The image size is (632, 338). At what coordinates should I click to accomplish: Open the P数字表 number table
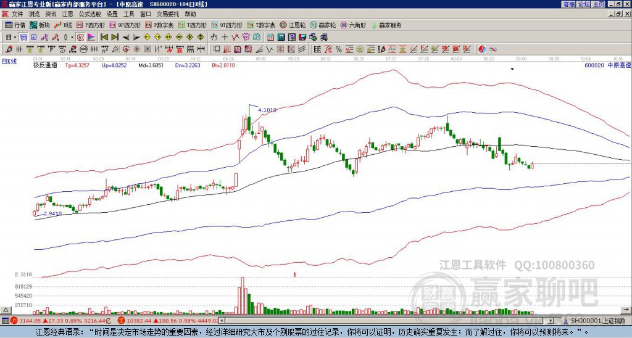coord(159,25)
